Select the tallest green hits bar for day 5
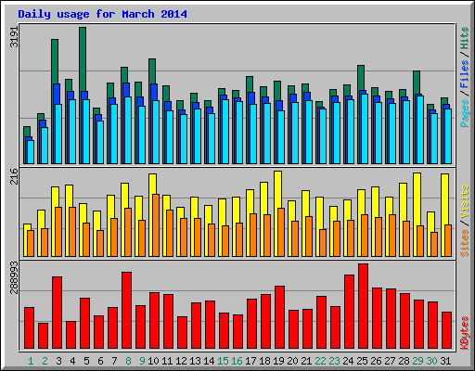Viewport: 475px width, 371px height. click(x=83, y=58)
